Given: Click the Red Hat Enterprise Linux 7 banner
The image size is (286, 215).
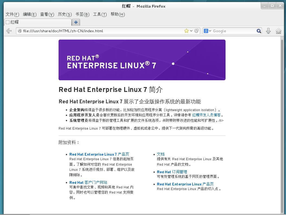Looking at the screenshot, I should pos(142,60).
